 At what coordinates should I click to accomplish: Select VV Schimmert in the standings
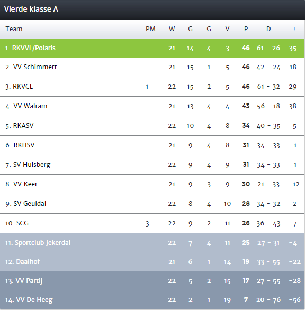pos(152,67)
